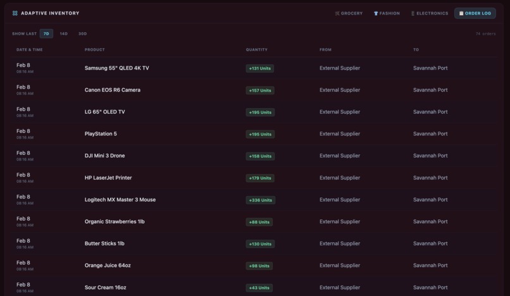510x296 pixels.
Task: Click the +336 Units badge
Action: [261, 200]
